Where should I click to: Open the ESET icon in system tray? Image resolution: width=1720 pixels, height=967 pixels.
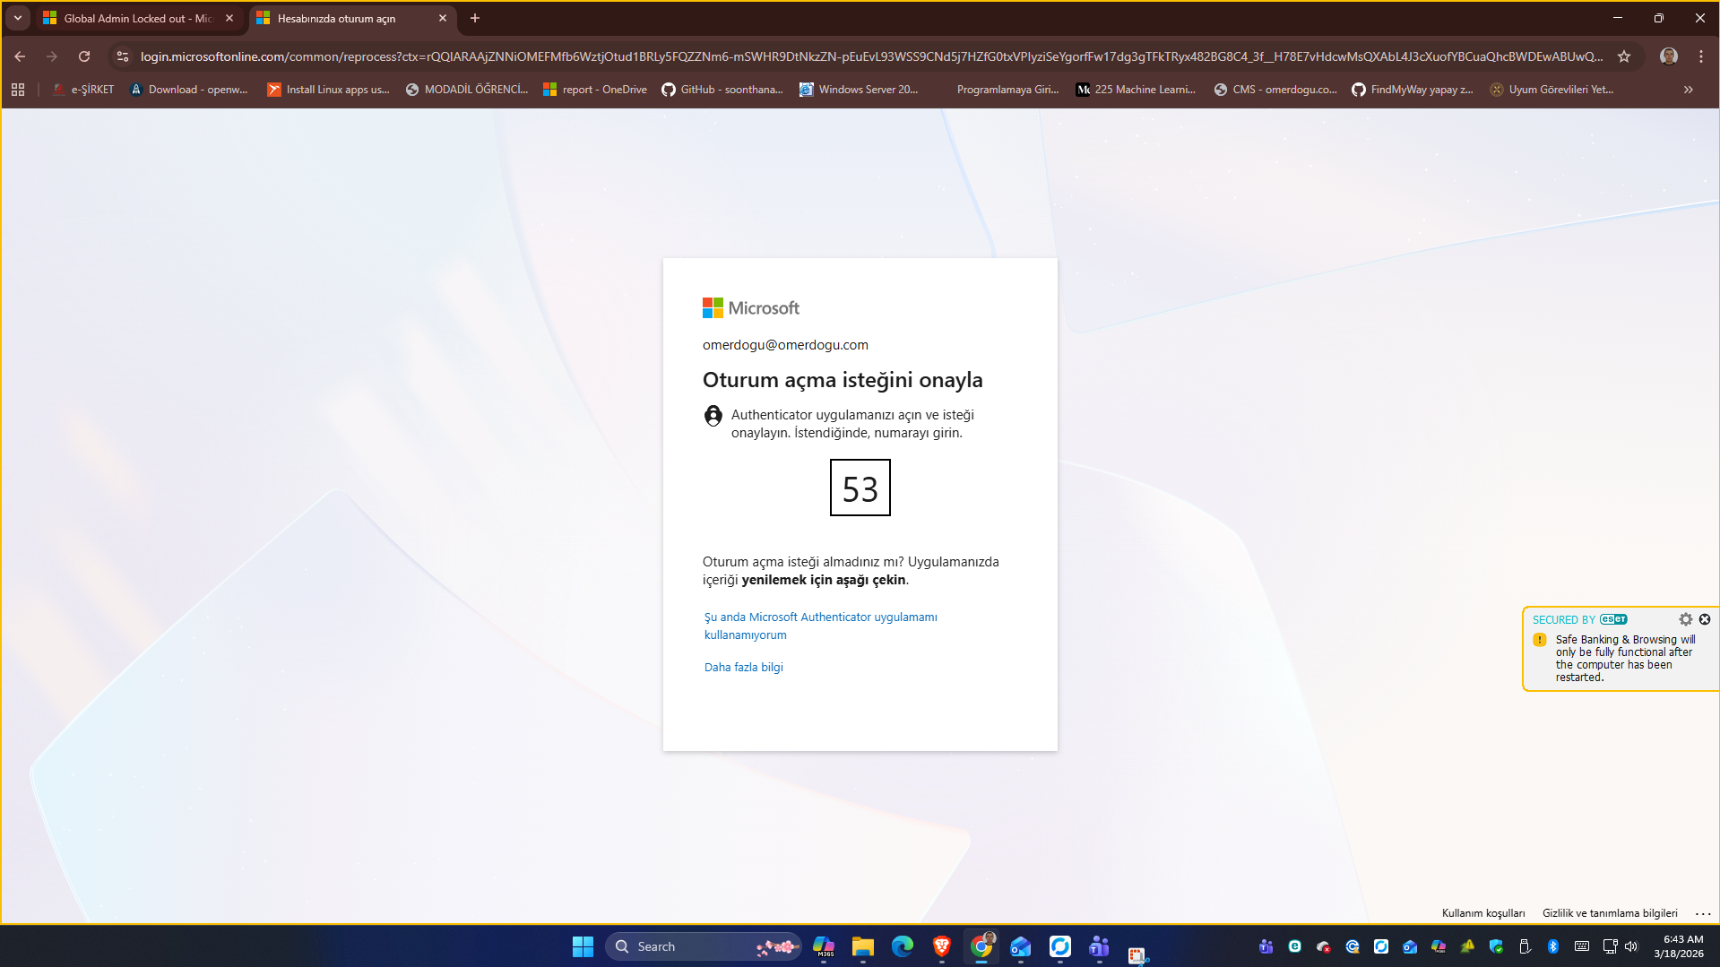coord(1295,946)
